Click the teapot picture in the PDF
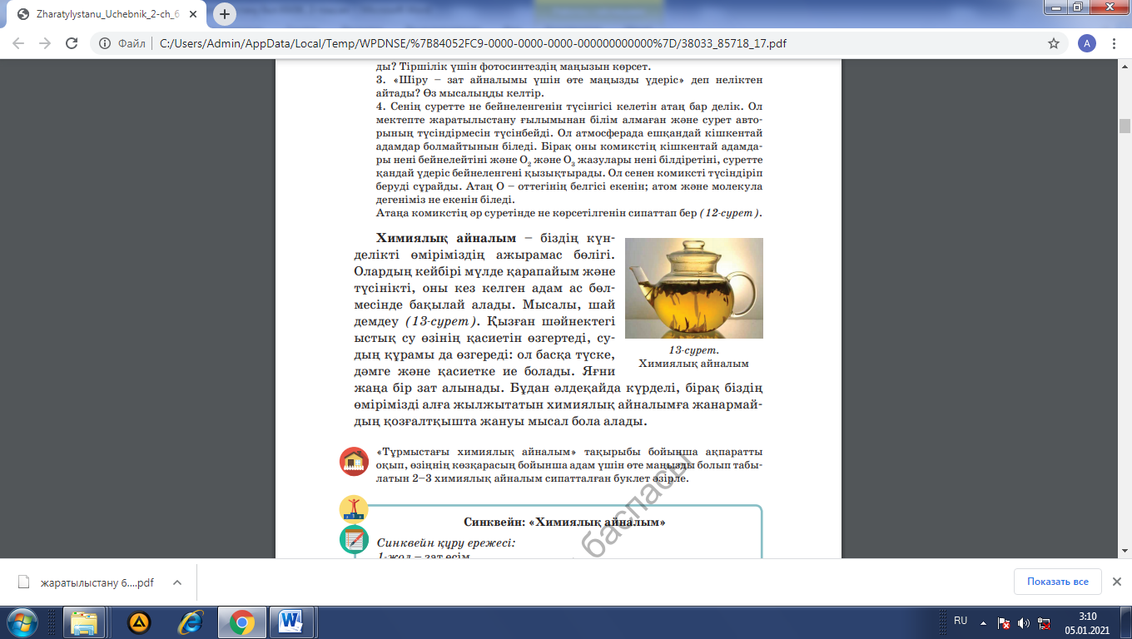Image resolution: width=1132 pixels, height=639 pixels. pos(693,288)
